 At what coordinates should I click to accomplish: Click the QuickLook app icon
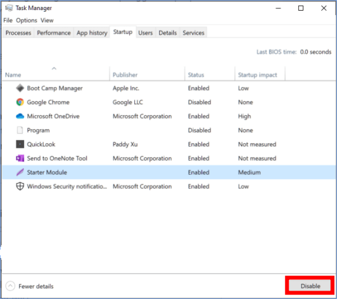(x=20, y=144)
